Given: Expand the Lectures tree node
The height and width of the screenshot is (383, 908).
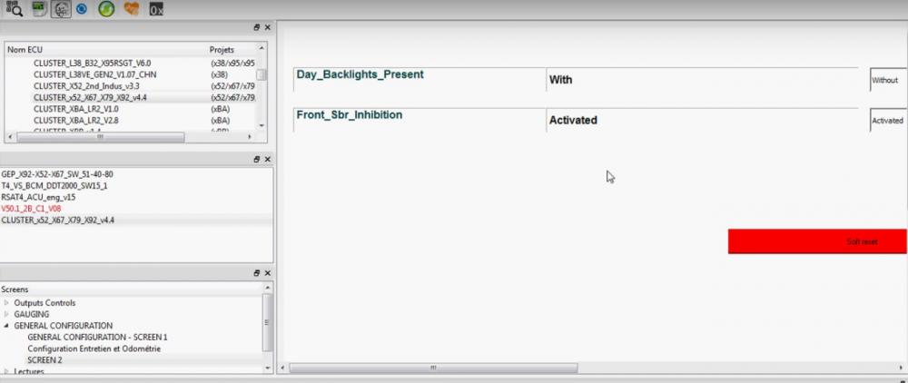Looking at the screenshot, I should (6, 371).
